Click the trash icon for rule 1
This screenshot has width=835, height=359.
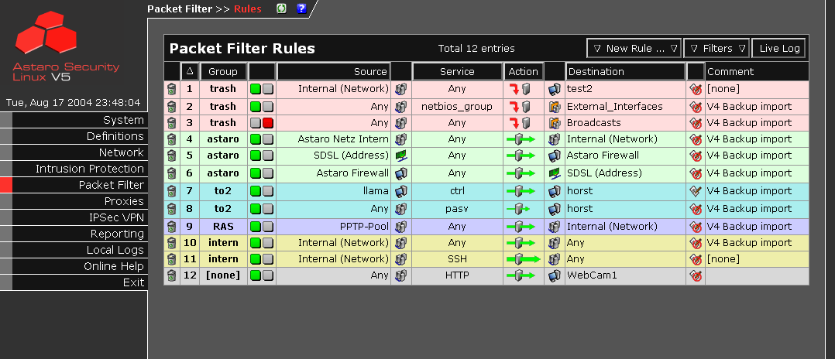point(171,89)
